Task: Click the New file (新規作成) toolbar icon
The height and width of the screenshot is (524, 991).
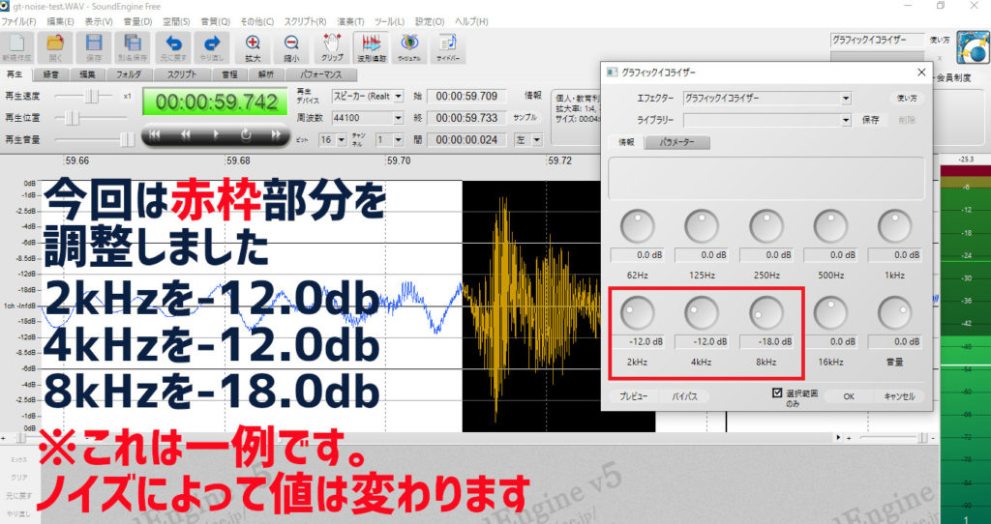Action: coord(17,47)
